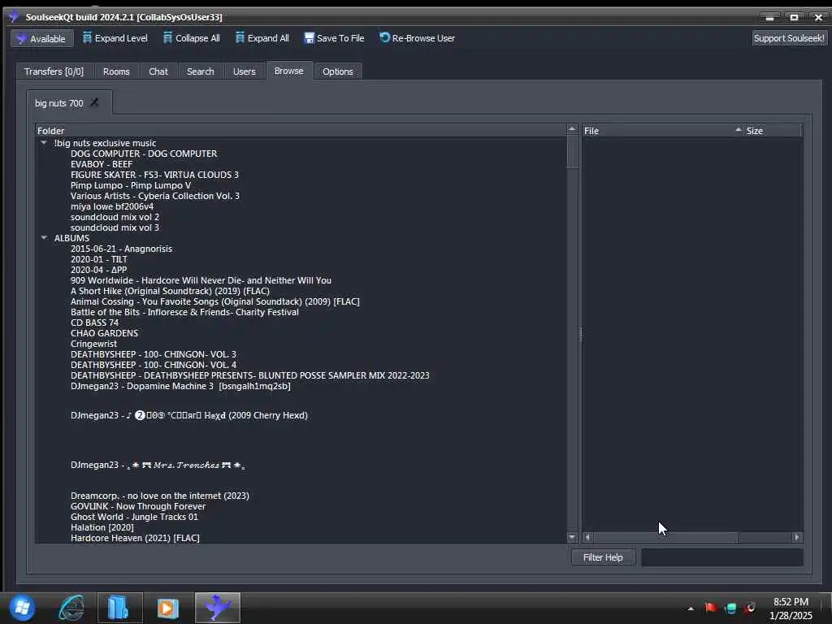Image resolution: width=832 pixels, height=624 pixels.
Task: Select Animal Cossing - You Favoite Songs folder
Action: [x=214, y=301]
